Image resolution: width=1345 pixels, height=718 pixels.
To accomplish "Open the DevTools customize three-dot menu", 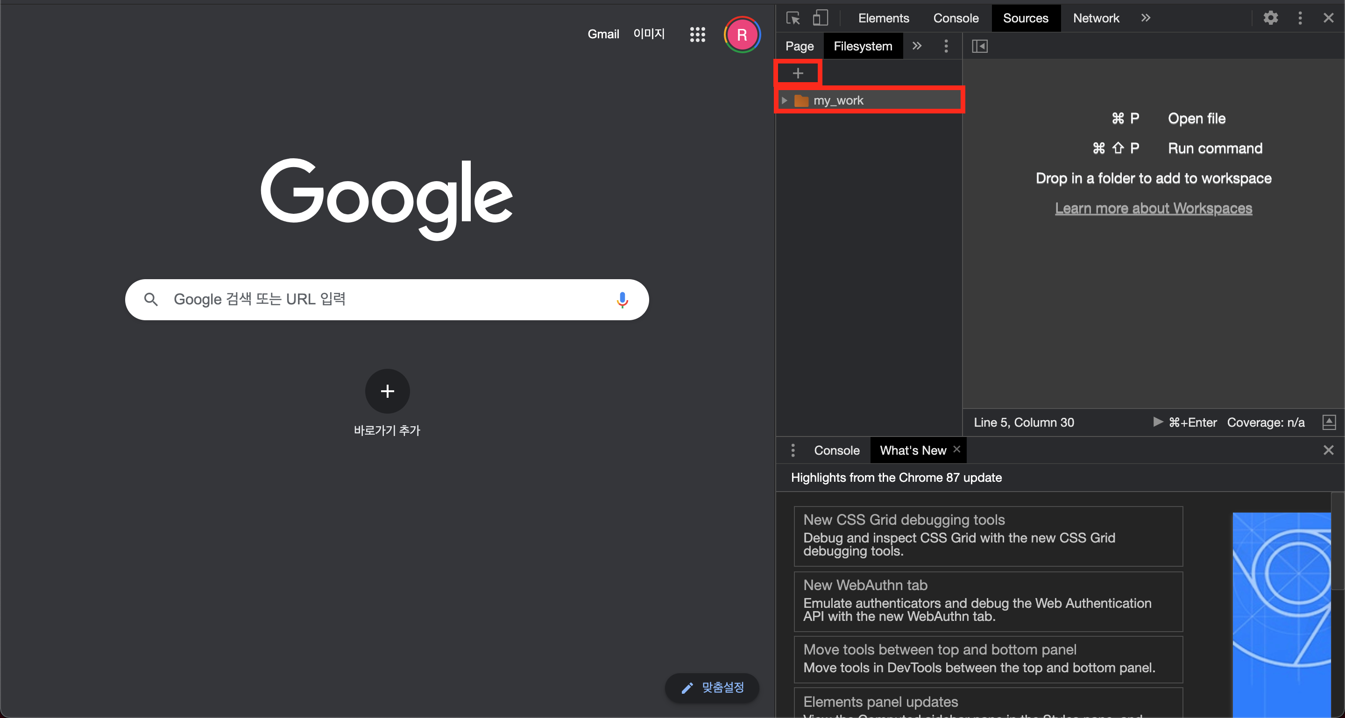I will pyautogui.click(x=1300, y=18).
